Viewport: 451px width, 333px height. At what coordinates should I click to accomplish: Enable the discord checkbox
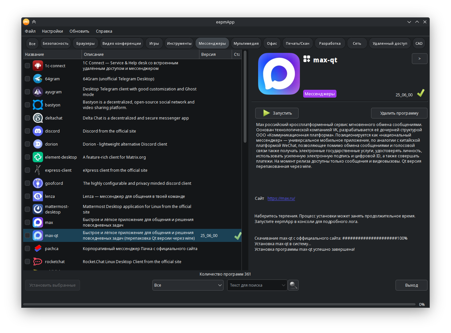pos(27,131)
